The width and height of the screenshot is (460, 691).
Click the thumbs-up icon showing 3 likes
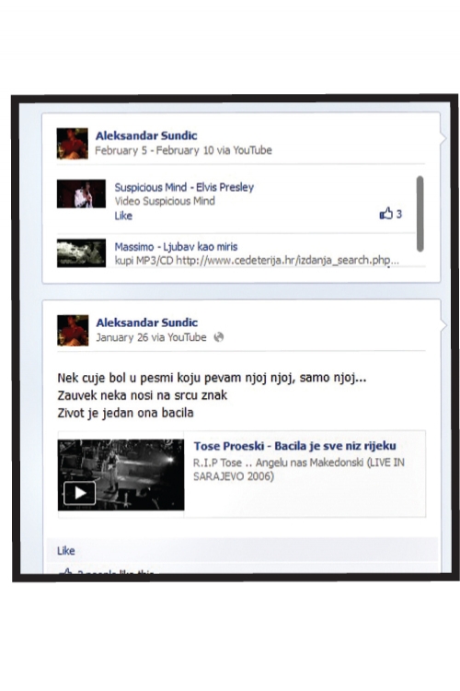tap(386, 214)
